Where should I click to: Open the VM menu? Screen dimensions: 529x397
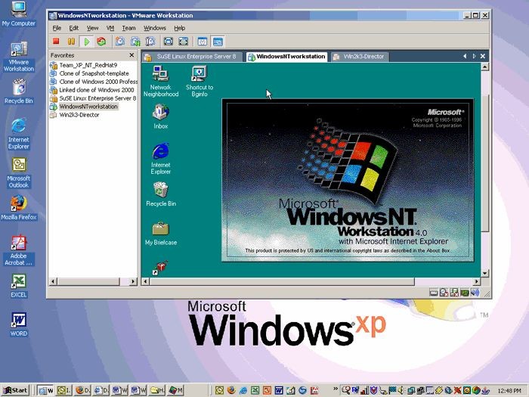click(x=110, y=28)
